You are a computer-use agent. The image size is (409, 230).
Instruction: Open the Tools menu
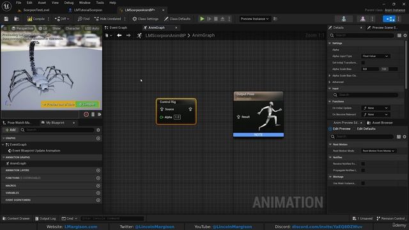100,3
